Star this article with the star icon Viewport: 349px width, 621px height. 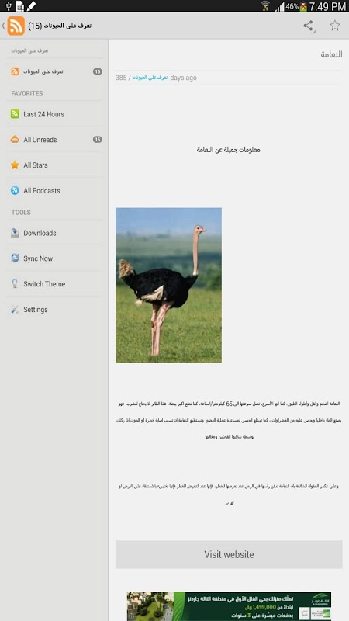[335, 26]
